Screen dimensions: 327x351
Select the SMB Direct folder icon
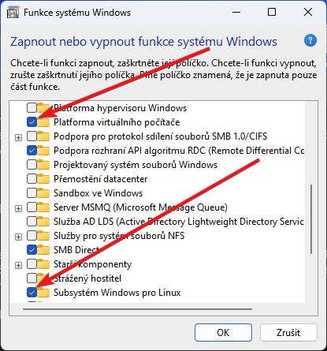point(43,250)
